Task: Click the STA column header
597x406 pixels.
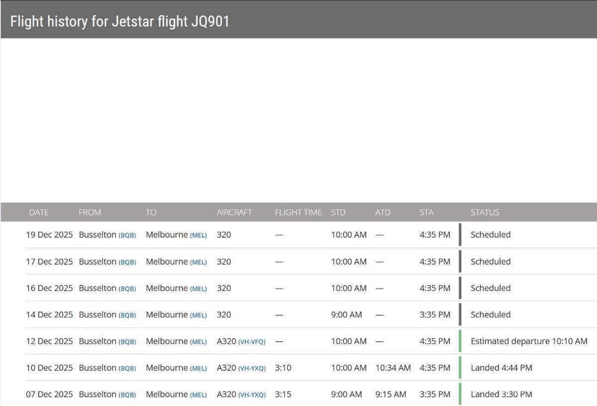Action: point(426,212)
